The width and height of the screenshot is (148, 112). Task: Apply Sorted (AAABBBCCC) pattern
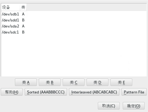46,92
